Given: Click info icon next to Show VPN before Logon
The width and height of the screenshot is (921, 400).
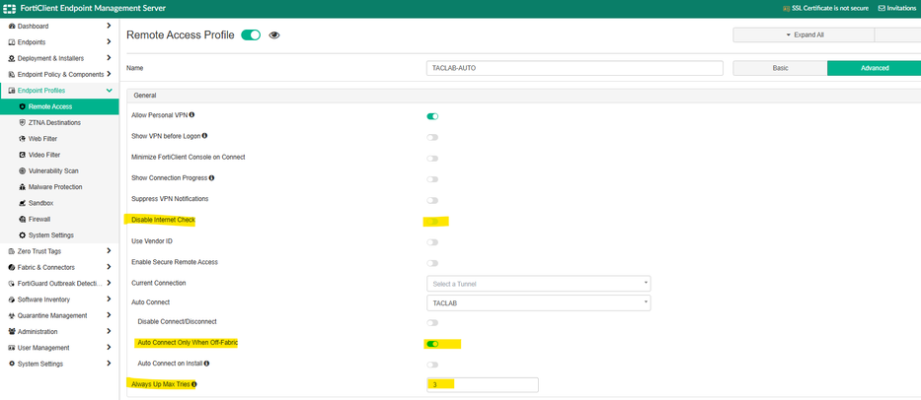Looking at the screenshot, I should [x=205, y=136].
